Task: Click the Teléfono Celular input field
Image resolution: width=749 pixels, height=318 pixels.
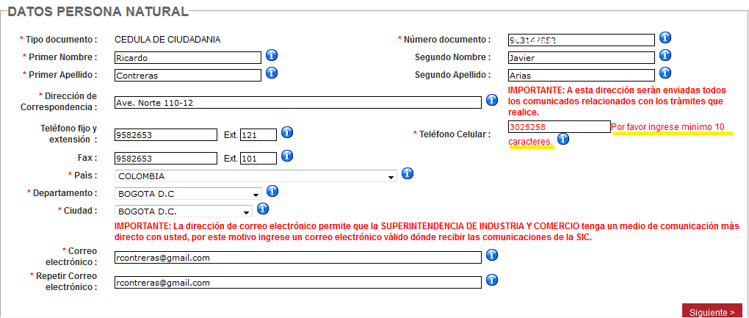Action: tap(559, 127)
